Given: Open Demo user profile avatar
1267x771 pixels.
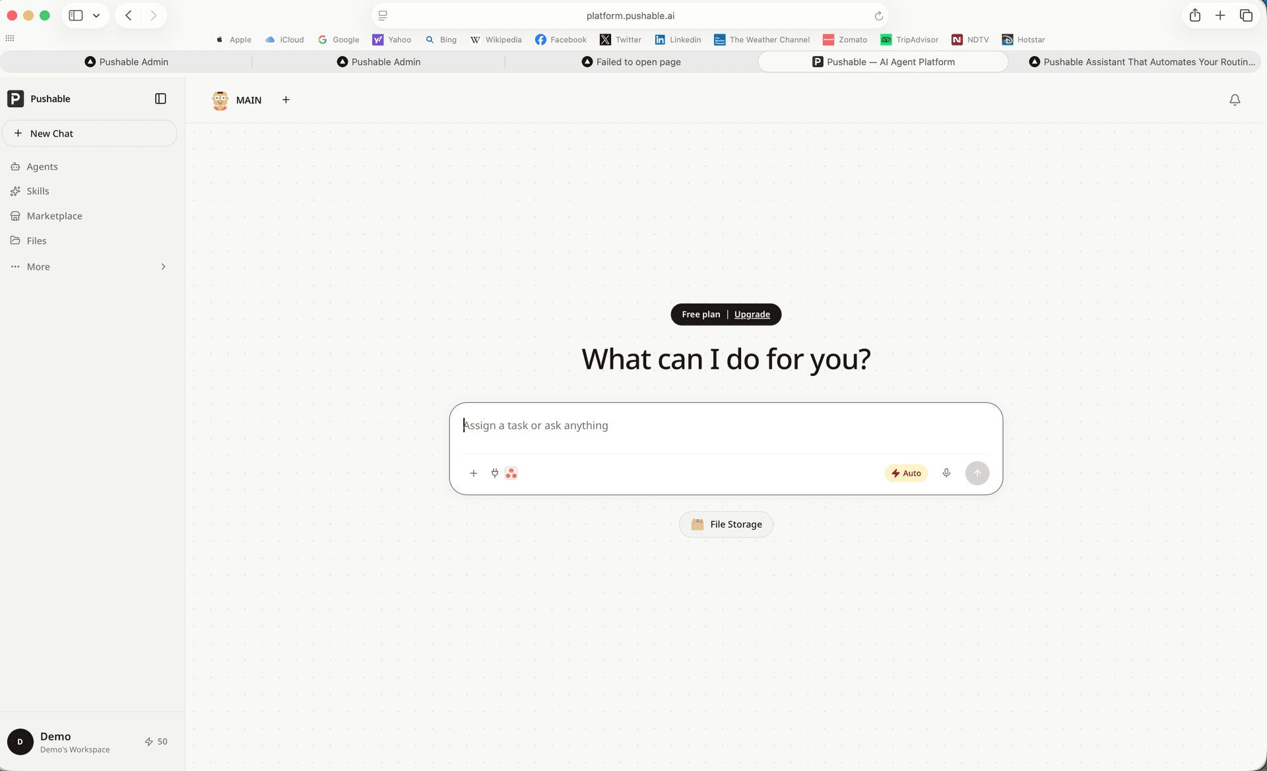Looking at the screenshot, I should click(20, 741).
